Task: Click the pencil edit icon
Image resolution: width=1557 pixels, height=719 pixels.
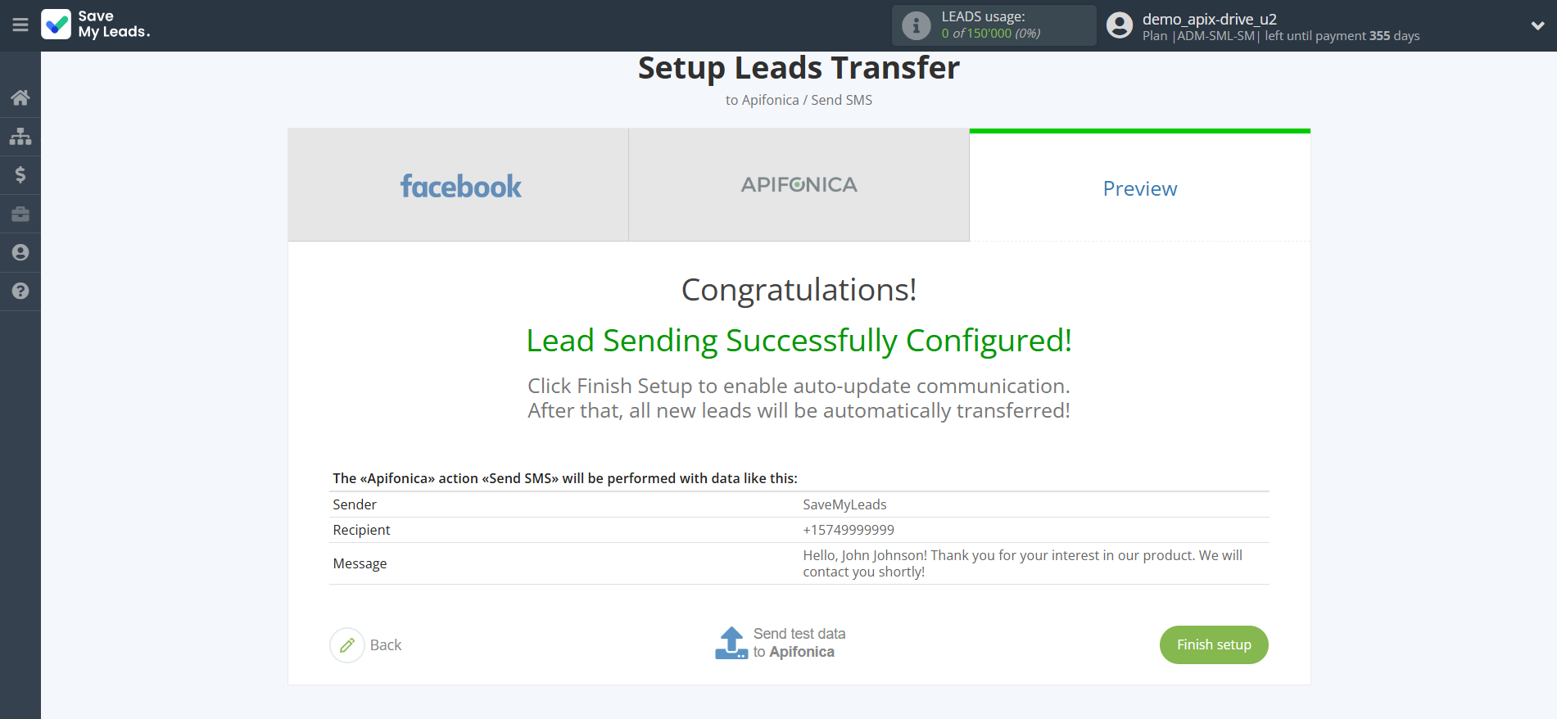Action: 347,645
